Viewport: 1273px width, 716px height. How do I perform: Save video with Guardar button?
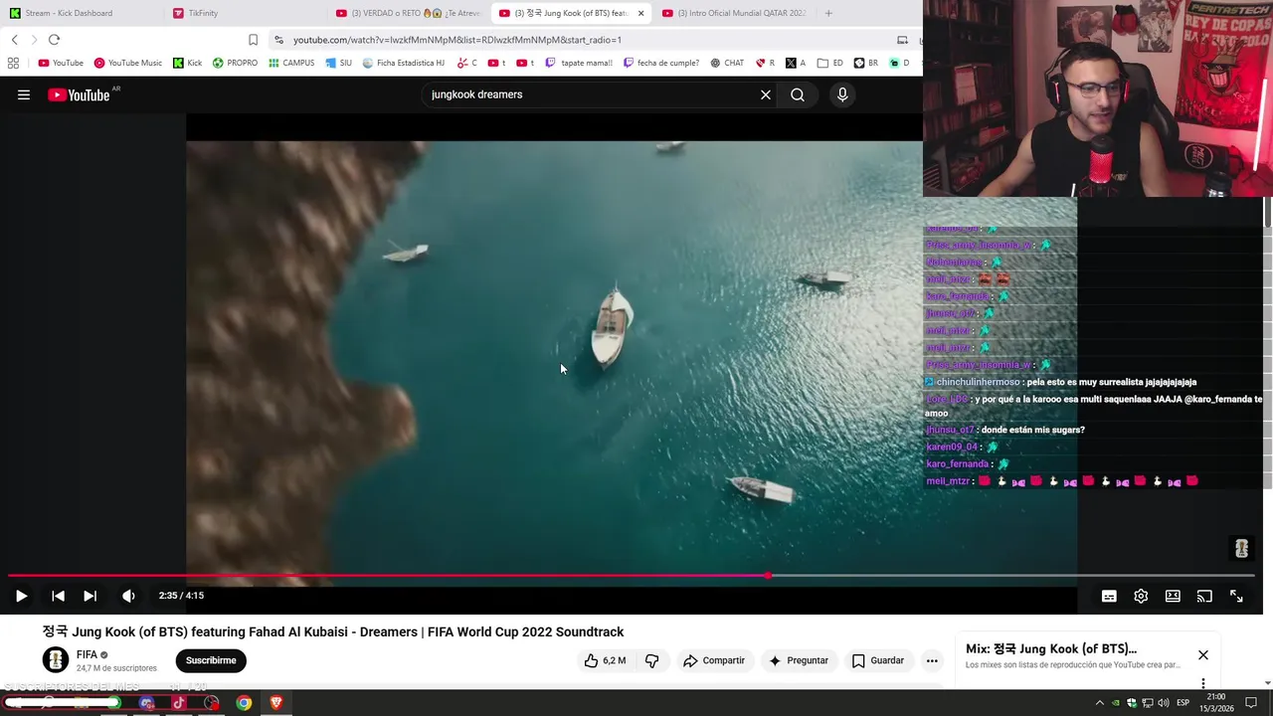[877, 660]
